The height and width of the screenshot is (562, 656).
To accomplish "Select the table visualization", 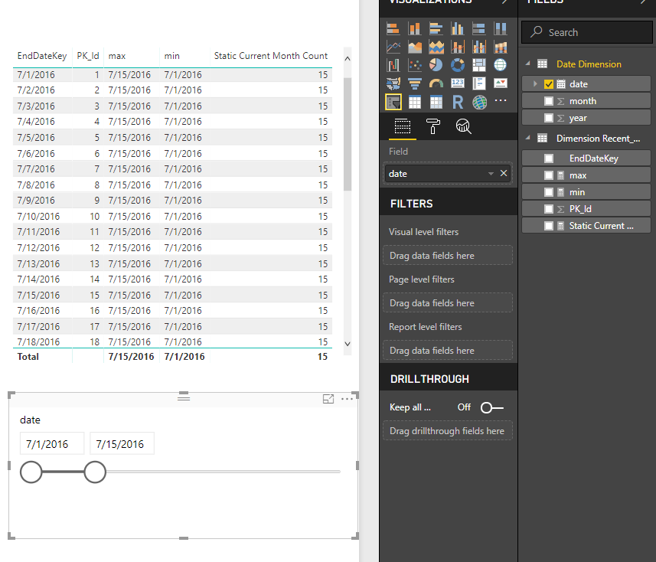I will 415,102.
